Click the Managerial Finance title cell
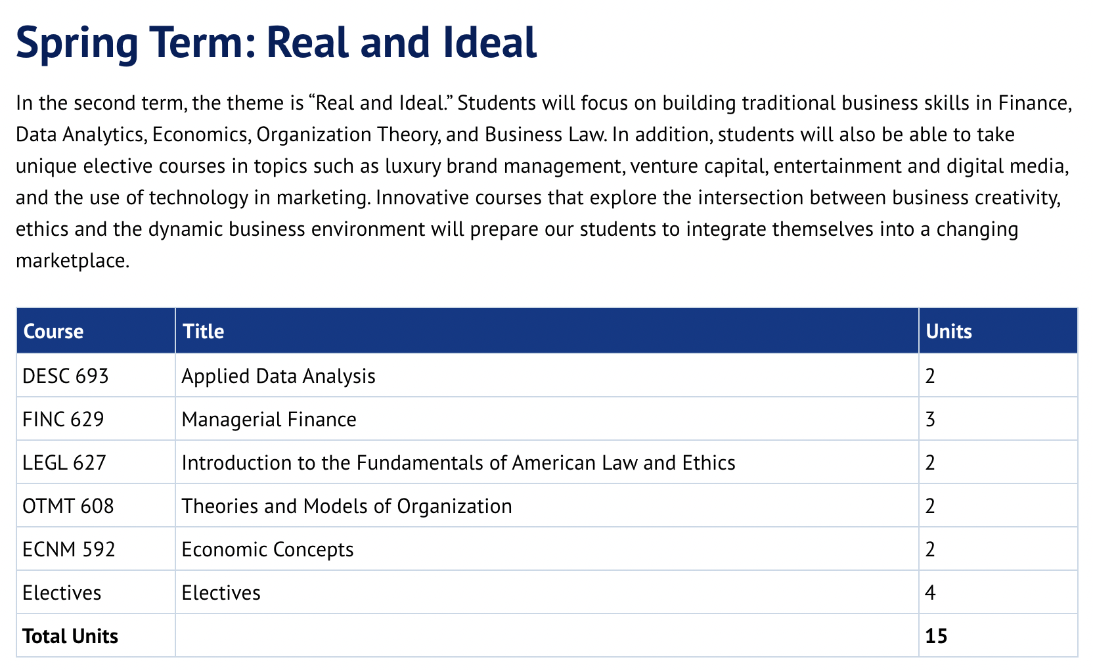The width and height of the screenshot is (1093, 670). coord(269,419)
